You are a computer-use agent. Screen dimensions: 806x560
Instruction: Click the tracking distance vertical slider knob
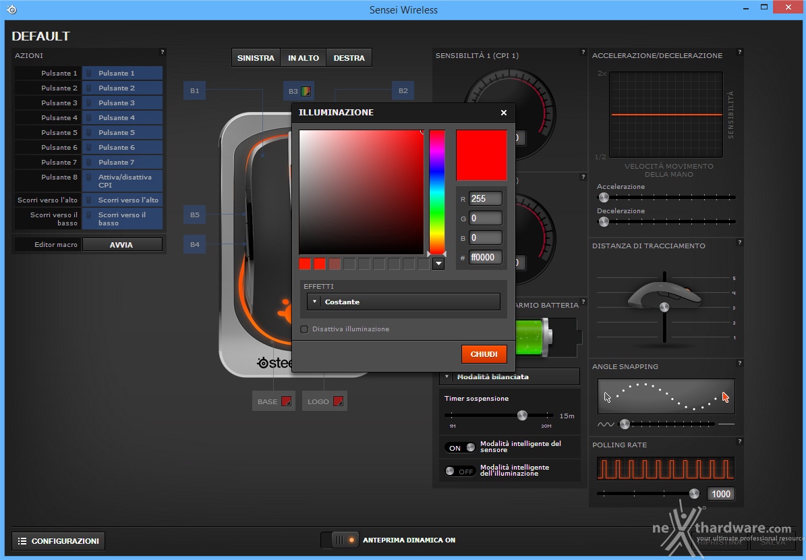(x=664, y=308)
